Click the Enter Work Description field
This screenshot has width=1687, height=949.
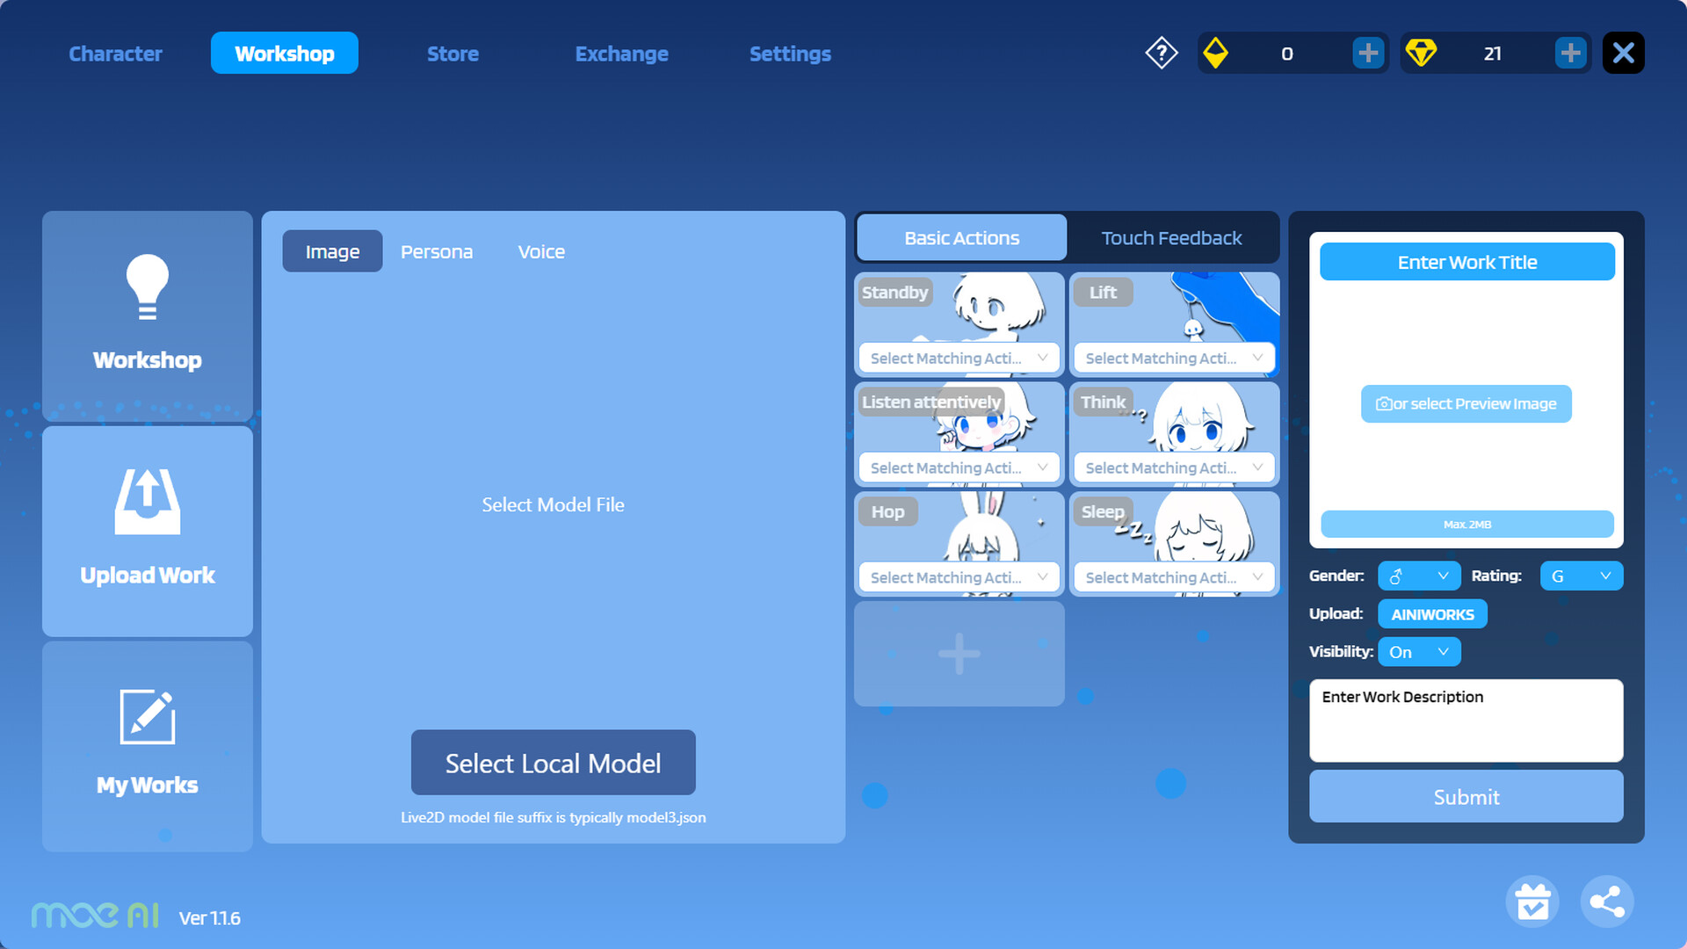click(x=1466, y=721)
